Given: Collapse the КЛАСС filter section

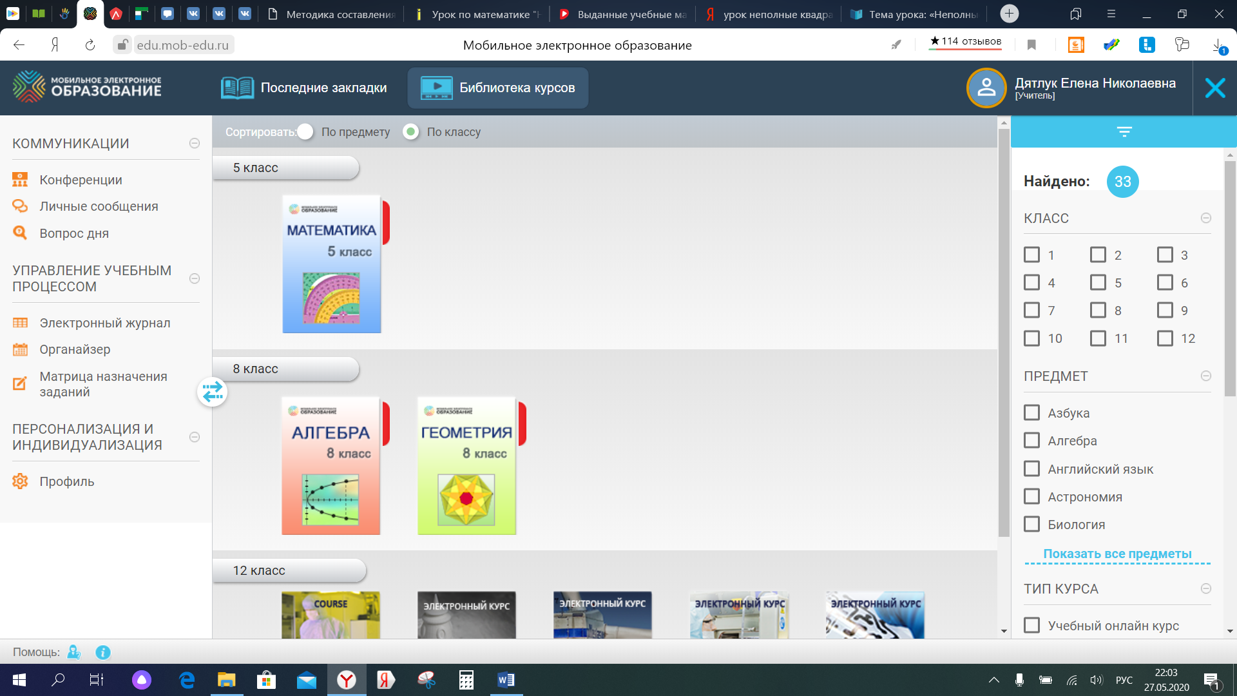Looking at the screenshot, I should pyautogui.click(x=1206, y=218).
